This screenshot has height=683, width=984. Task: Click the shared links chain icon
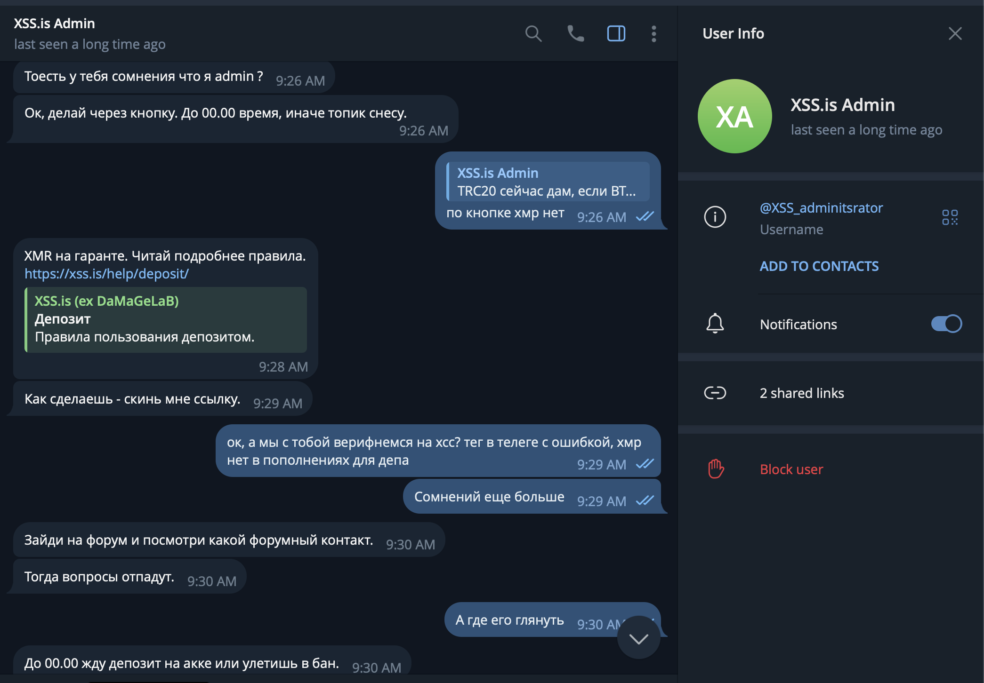click(715, 393)
